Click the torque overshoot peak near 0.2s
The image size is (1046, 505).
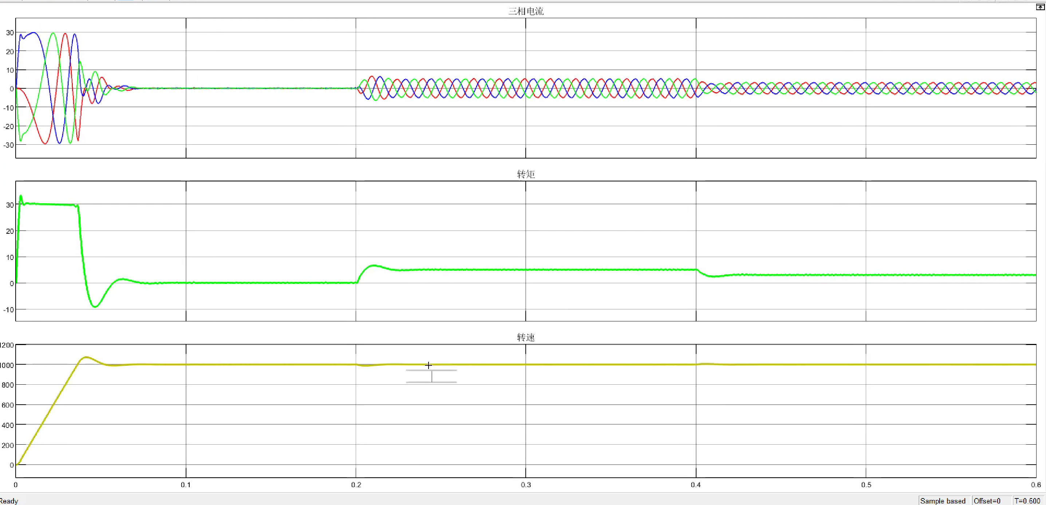pyautogui.click(x=374, y=266)
